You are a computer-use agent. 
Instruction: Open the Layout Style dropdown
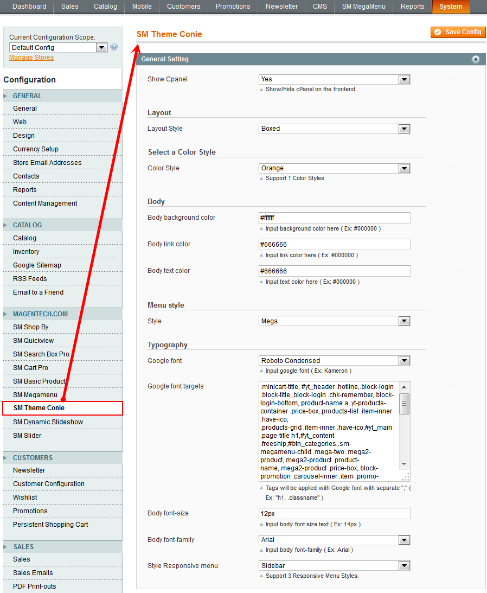334,129
